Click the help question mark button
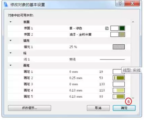This screenshot has width=144, height=120. pos(120,3)
